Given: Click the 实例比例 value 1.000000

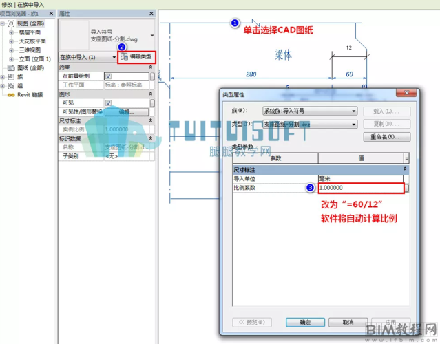Looking at the screenshot, I should (127, 129).
